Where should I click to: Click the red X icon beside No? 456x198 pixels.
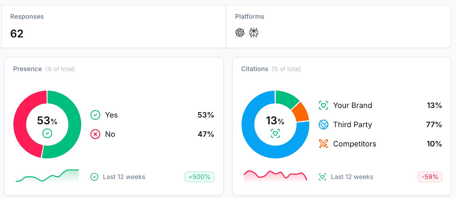95,134
